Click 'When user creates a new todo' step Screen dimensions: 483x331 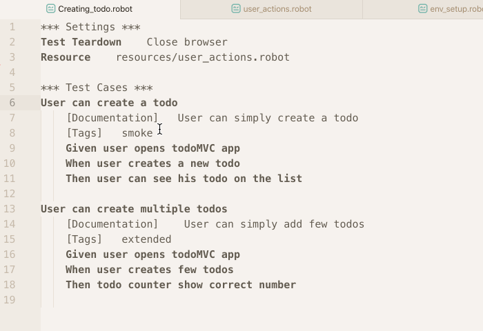pos(152,163)
